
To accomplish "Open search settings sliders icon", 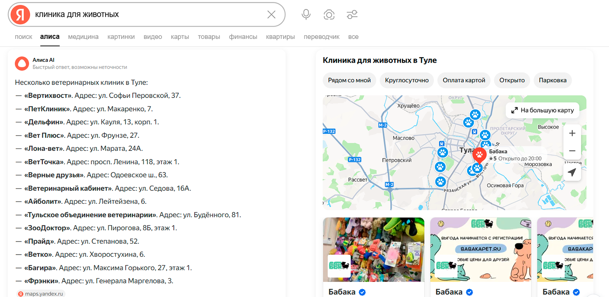I will (352, 15).
